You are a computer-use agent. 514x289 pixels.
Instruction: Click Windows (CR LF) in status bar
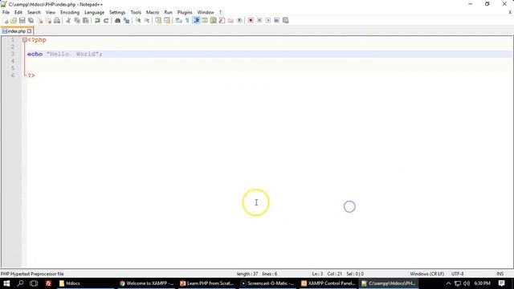(x=426, y=274)
